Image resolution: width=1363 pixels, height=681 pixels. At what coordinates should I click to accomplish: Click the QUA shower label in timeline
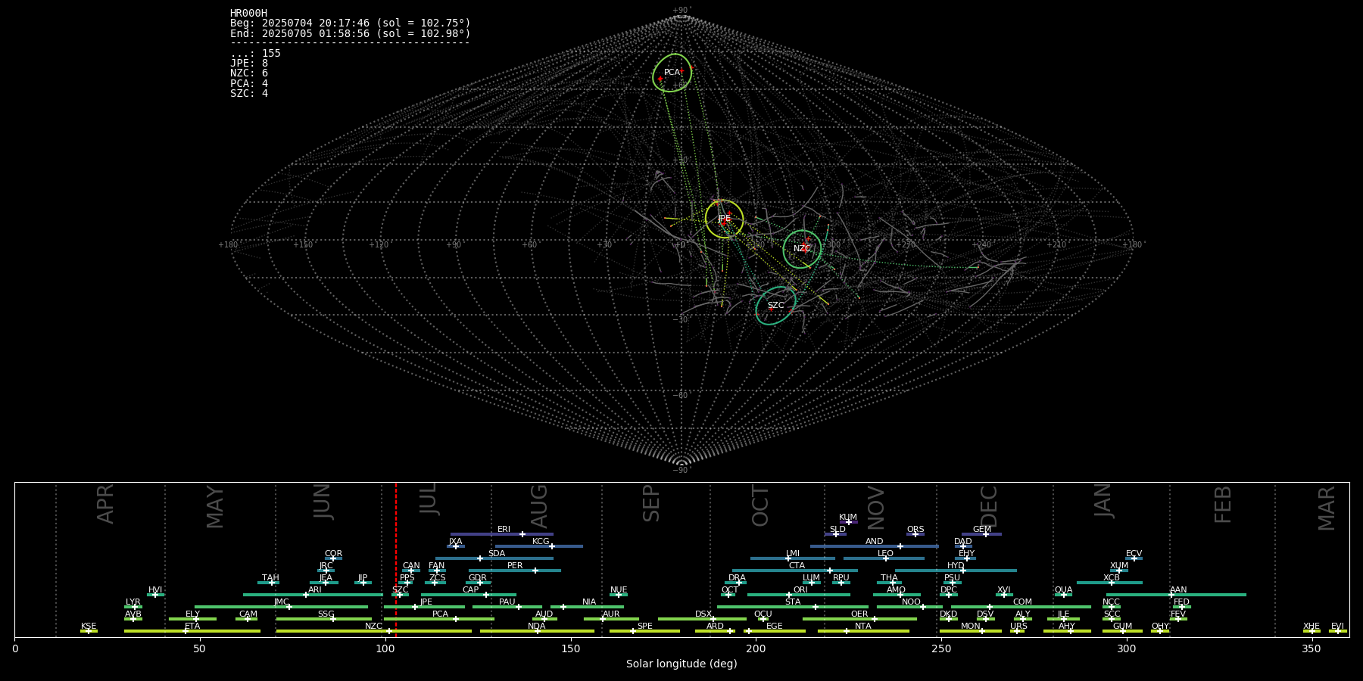[1063, 590]
